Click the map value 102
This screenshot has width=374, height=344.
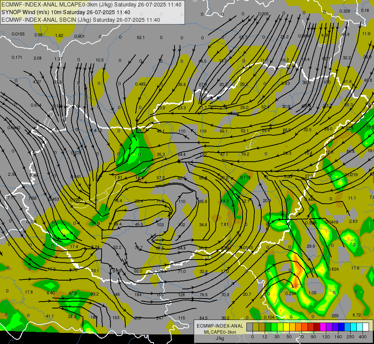click(181, 225)
